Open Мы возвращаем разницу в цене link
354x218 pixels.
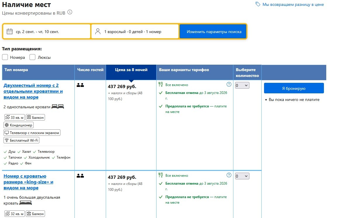[293, 4]
